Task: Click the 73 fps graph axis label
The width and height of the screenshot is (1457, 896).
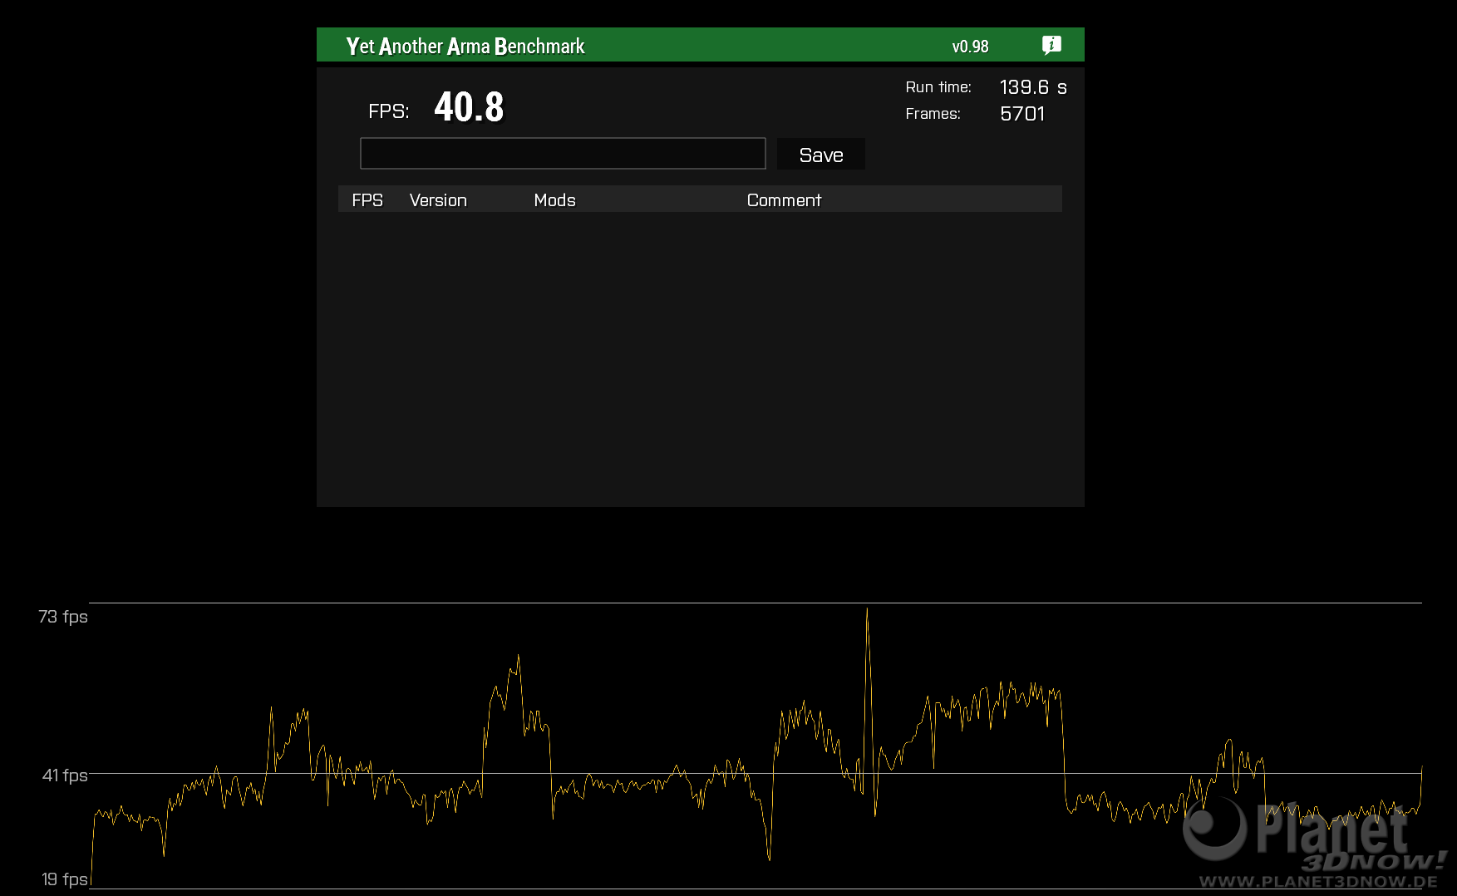Action: point(63,617)
